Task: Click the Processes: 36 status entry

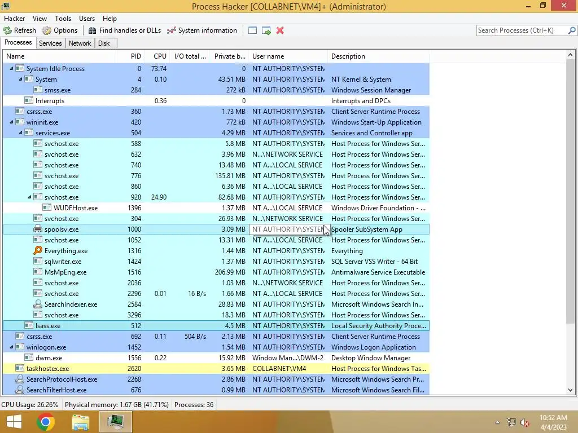Action: click(x=194, y=405)
